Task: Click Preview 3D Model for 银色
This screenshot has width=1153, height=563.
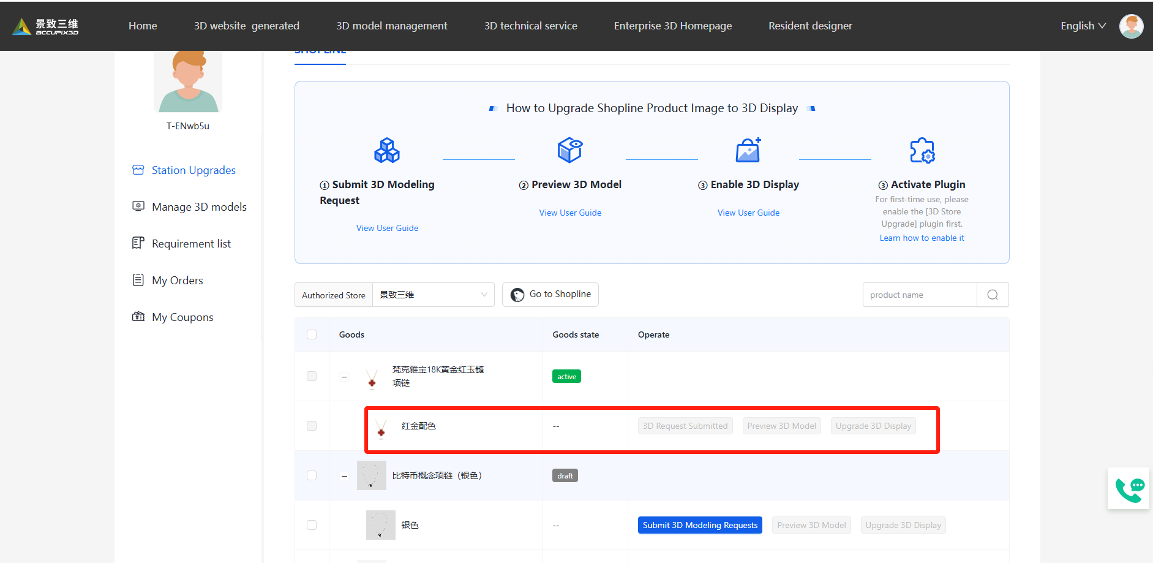Action: coord(811,525)
